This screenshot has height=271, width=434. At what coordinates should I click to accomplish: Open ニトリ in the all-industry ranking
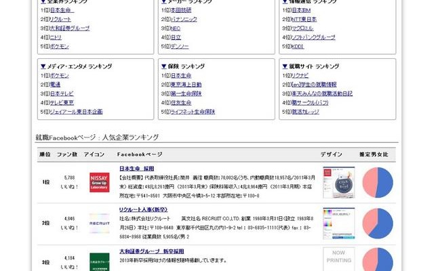(56, 37)
